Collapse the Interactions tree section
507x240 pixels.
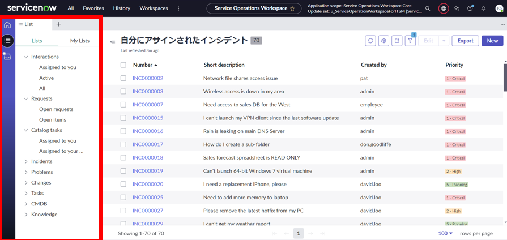(x=26, y=57)
